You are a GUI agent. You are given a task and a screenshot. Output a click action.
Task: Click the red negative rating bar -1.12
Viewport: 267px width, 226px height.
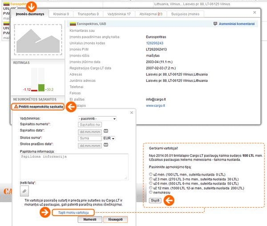pos(34,90)
